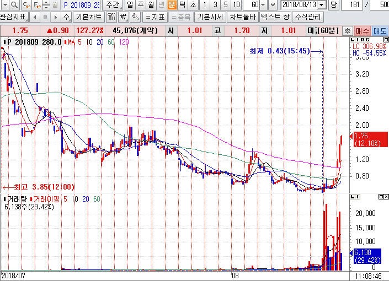Screen dimensions: 389x281
Task: Toggle the 분 minute chart period
Action: 172,5
